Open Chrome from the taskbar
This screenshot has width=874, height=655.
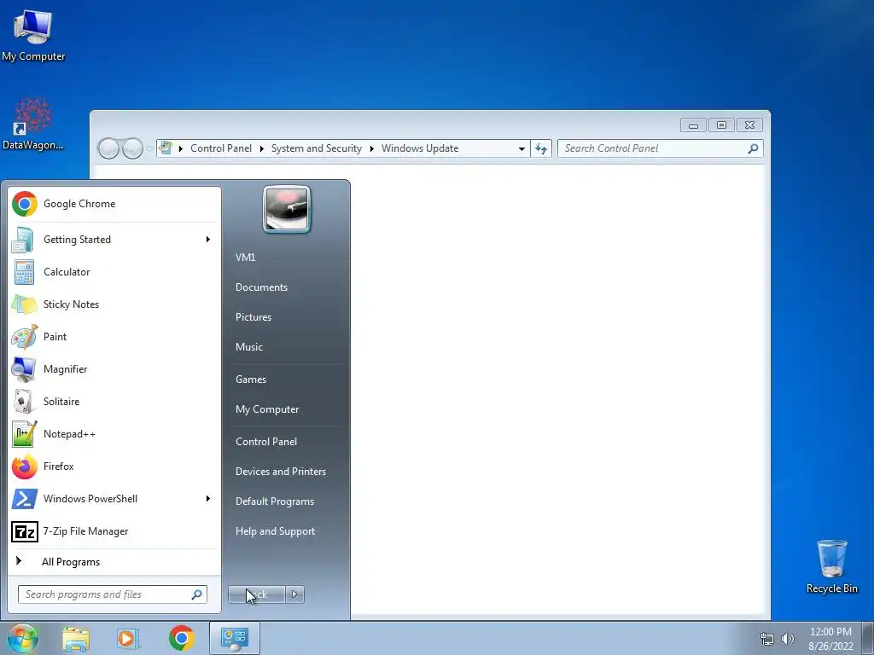point(182,638)
